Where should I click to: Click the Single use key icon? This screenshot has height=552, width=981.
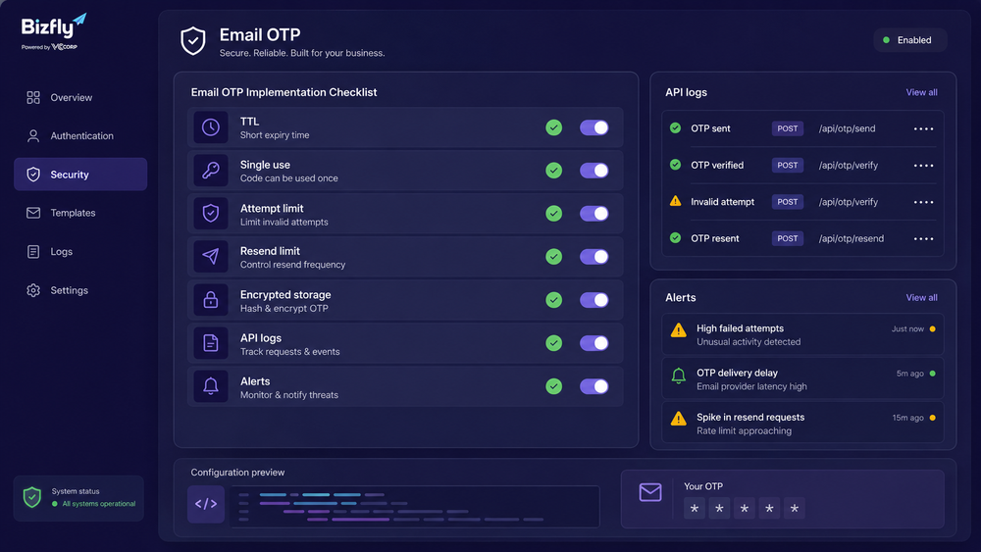[x=211, y=171]
